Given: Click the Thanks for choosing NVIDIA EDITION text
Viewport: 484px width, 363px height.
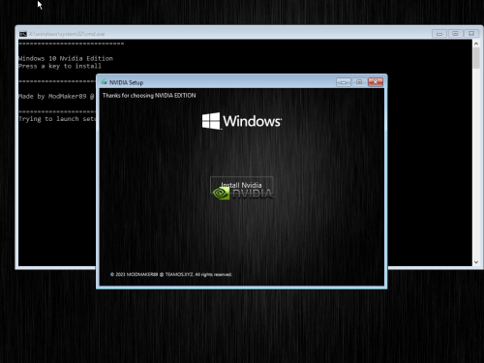Looking at the screenshot, I should coord(149,96).
